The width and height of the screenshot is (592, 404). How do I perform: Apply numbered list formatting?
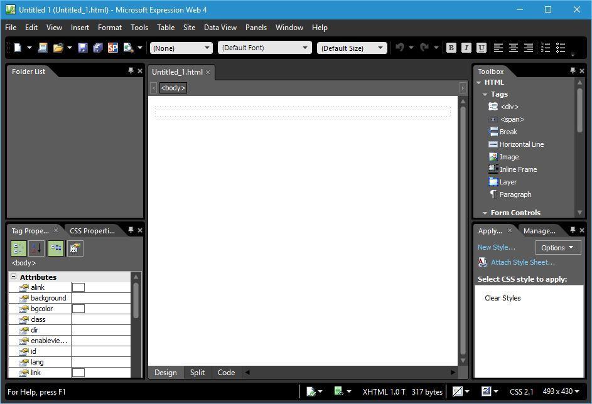(x=546, y=48)
